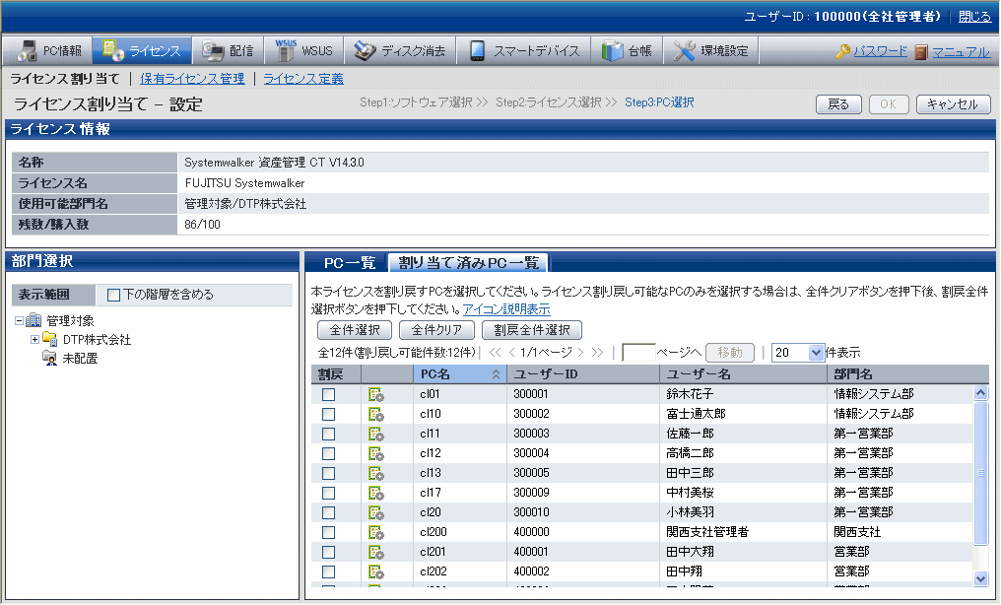Click the page number input field
The height and width of the screenshot is (605, 1001).
(638, 353)
